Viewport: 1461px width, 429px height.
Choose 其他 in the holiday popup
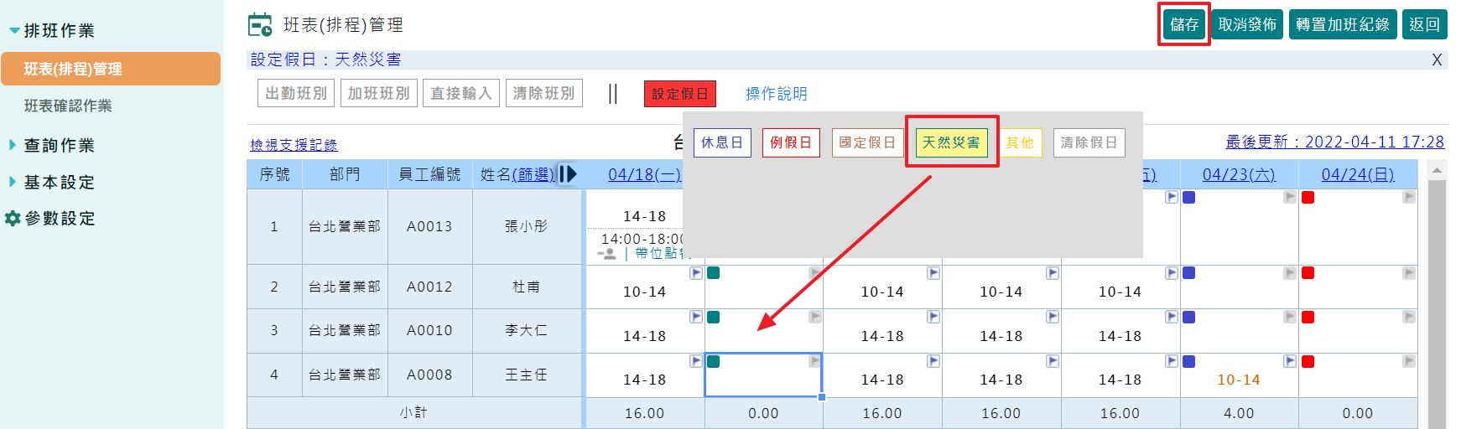[1020, 142]
